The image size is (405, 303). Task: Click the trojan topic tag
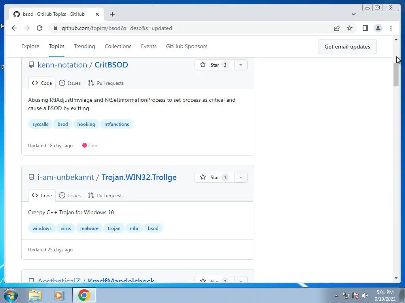[x=114, y=228]
